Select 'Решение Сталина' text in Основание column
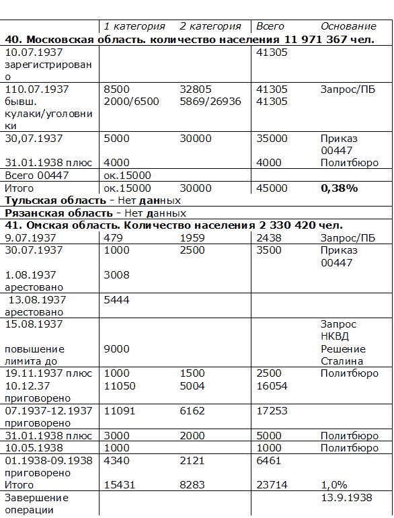The width and height of the screenshot is (394, 518). [x=343, y=355]
